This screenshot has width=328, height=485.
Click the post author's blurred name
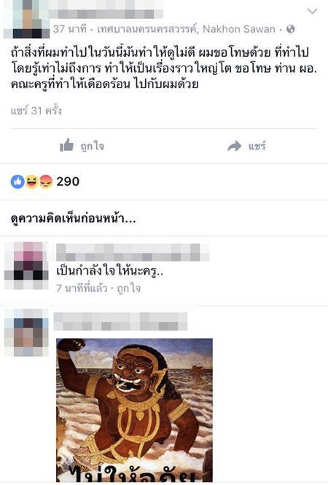coord(106,14)
